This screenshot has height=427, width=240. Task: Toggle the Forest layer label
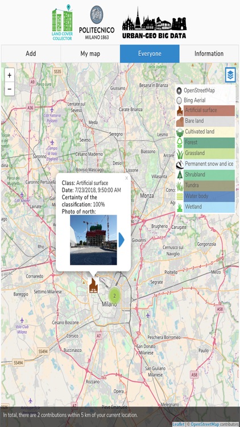pyautogui.click(x=191, y=142)
